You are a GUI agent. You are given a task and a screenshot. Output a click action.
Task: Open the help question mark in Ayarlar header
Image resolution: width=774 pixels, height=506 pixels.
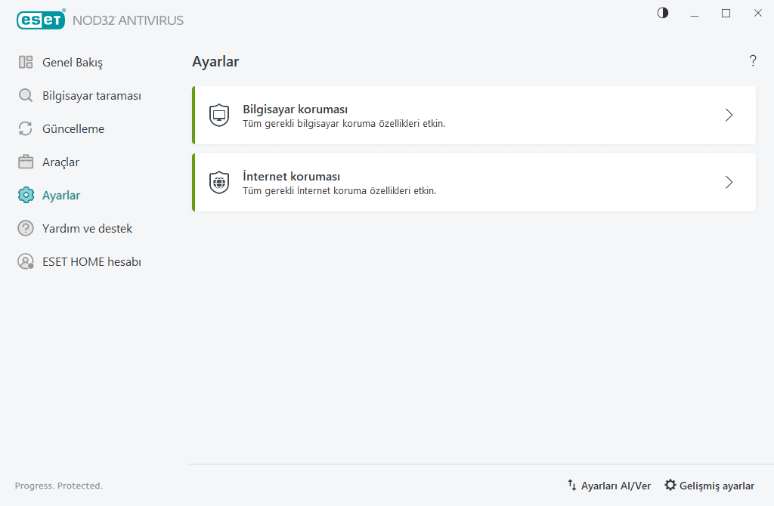click(x=753, y=61)
